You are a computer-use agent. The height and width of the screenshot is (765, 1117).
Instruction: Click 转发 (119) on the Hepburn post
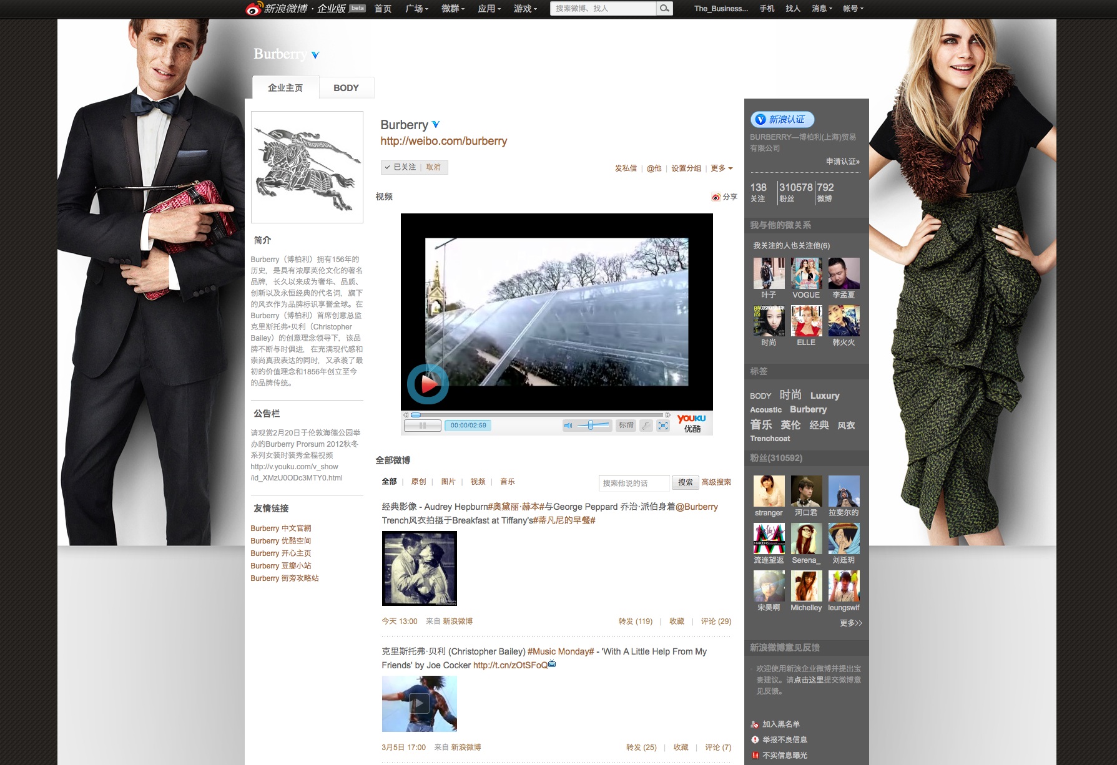coord(635,621)
